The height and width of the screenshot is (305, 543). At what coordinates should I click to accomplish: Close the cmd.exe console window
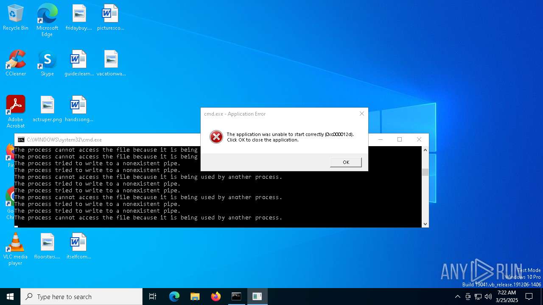coord(419,139)
